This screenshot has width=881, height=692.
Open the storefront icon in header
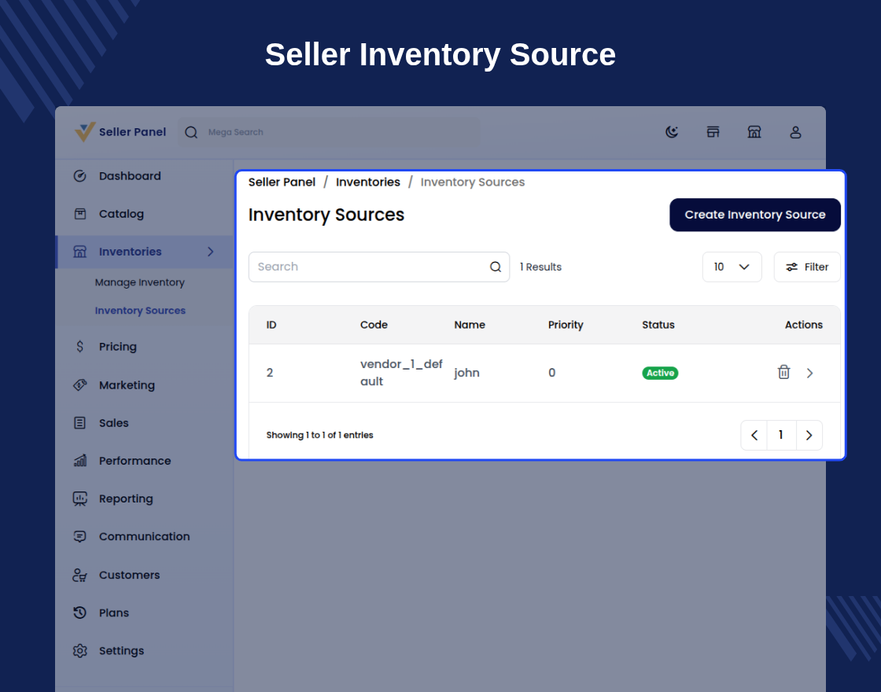[713, 132]
